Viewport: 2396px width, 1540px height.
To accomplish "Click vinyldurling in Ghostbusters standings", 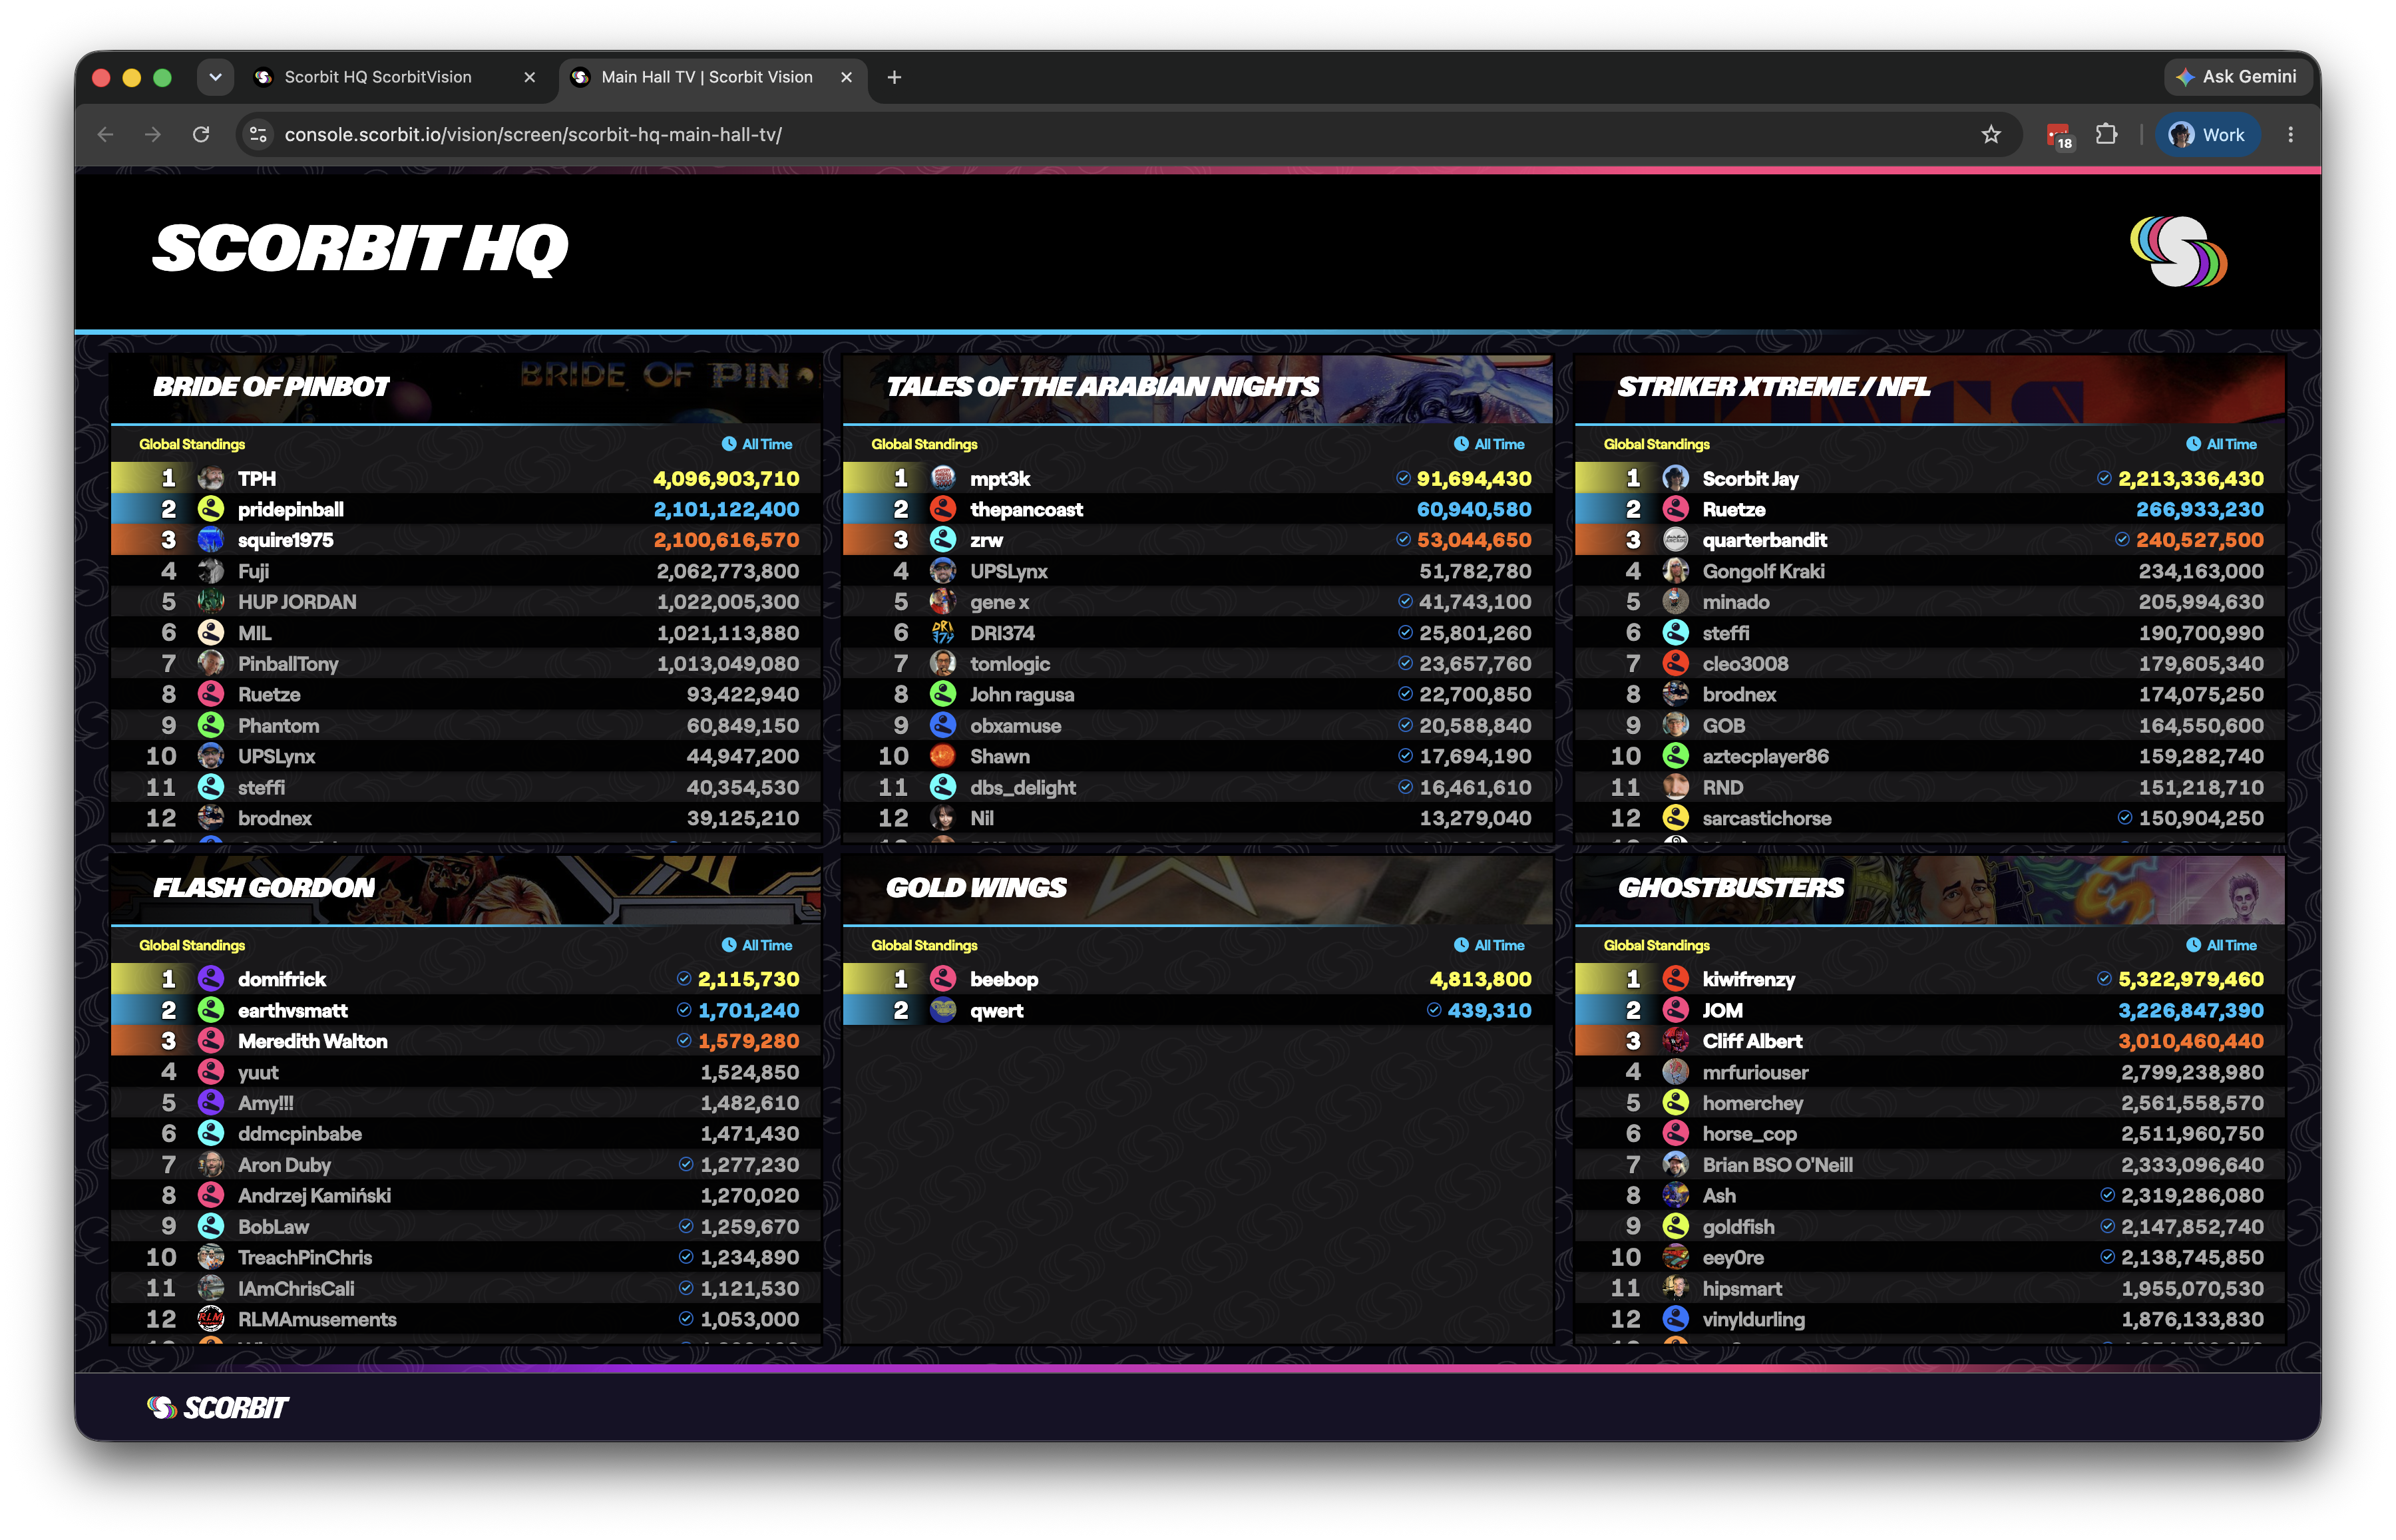I will coord(1753,1319).
